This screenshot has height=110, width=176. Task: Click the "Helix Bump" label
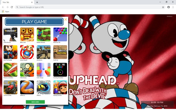tap(23, 78)
